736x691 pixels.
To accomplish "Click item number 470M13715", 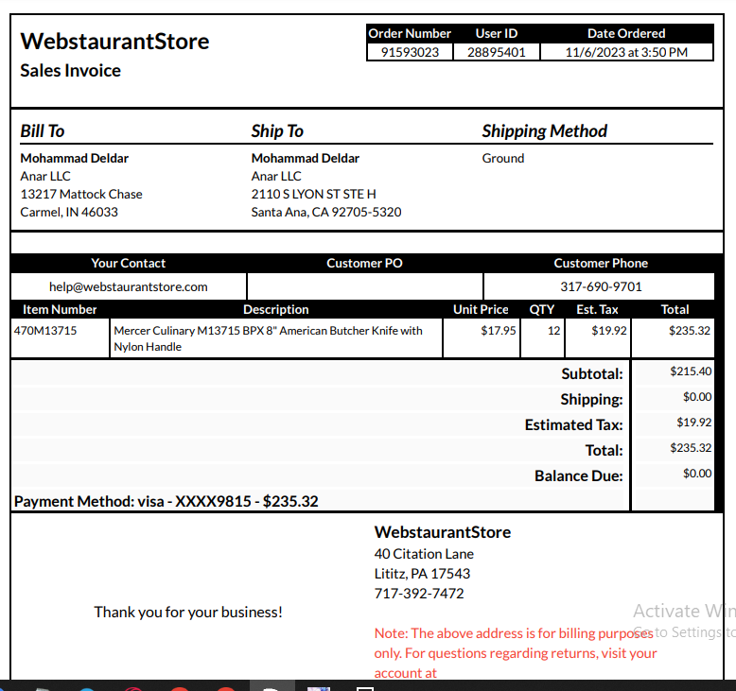I will (x=45, y=331).
